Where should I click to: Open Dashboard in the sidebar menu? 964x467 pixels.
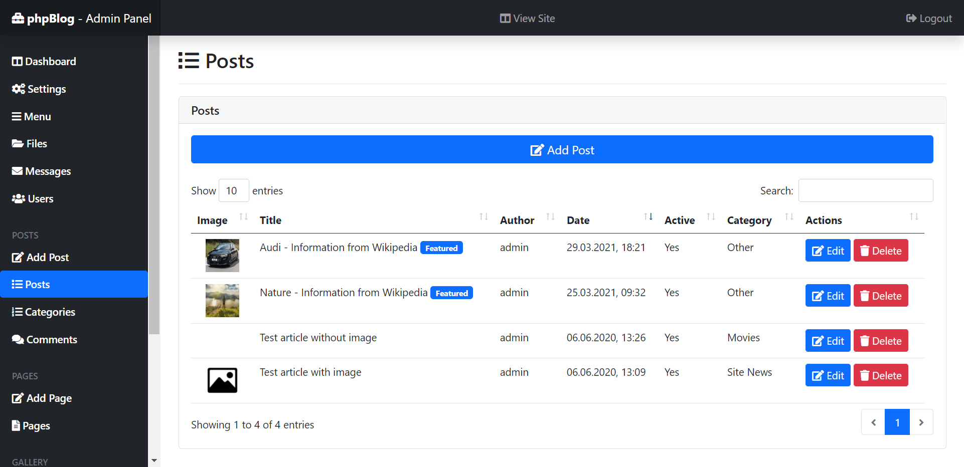point(44,62)
